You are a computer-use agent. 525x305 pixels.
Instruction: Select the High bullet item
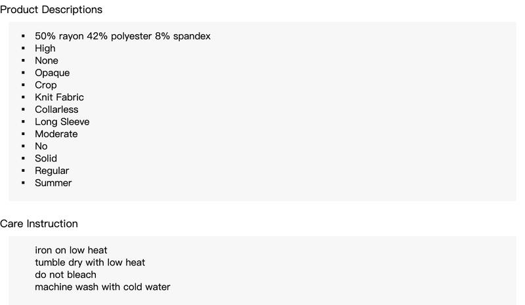(x=45, y=49)
